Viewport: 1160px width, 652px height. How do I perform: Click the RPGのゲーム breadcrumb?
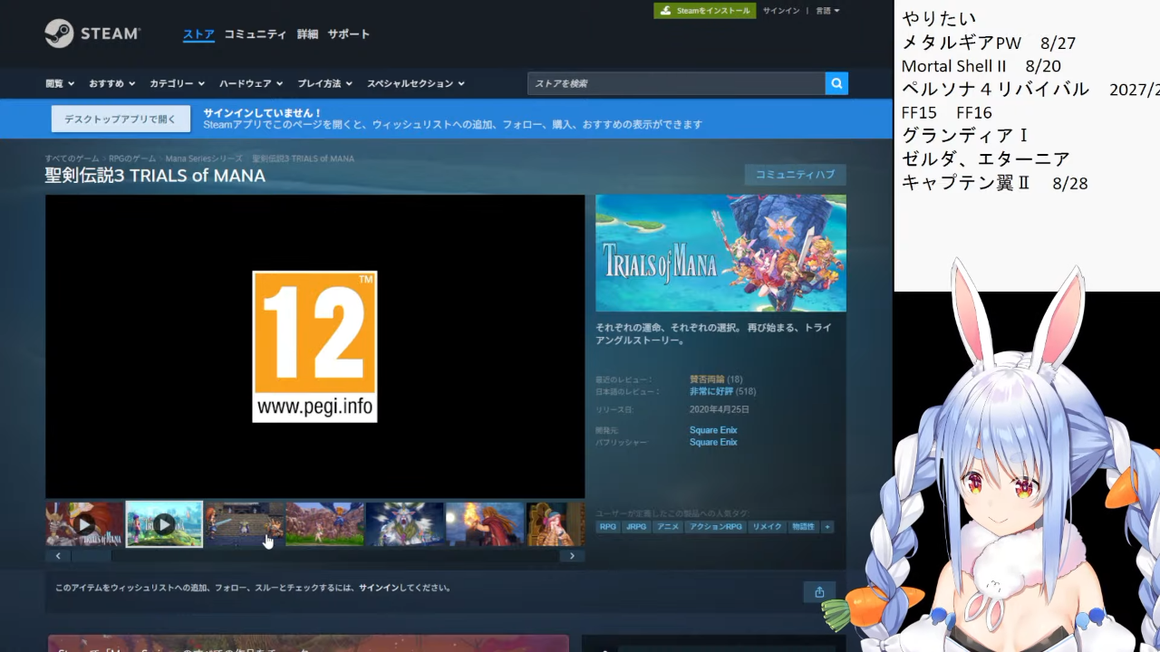[x=132, y=158]
